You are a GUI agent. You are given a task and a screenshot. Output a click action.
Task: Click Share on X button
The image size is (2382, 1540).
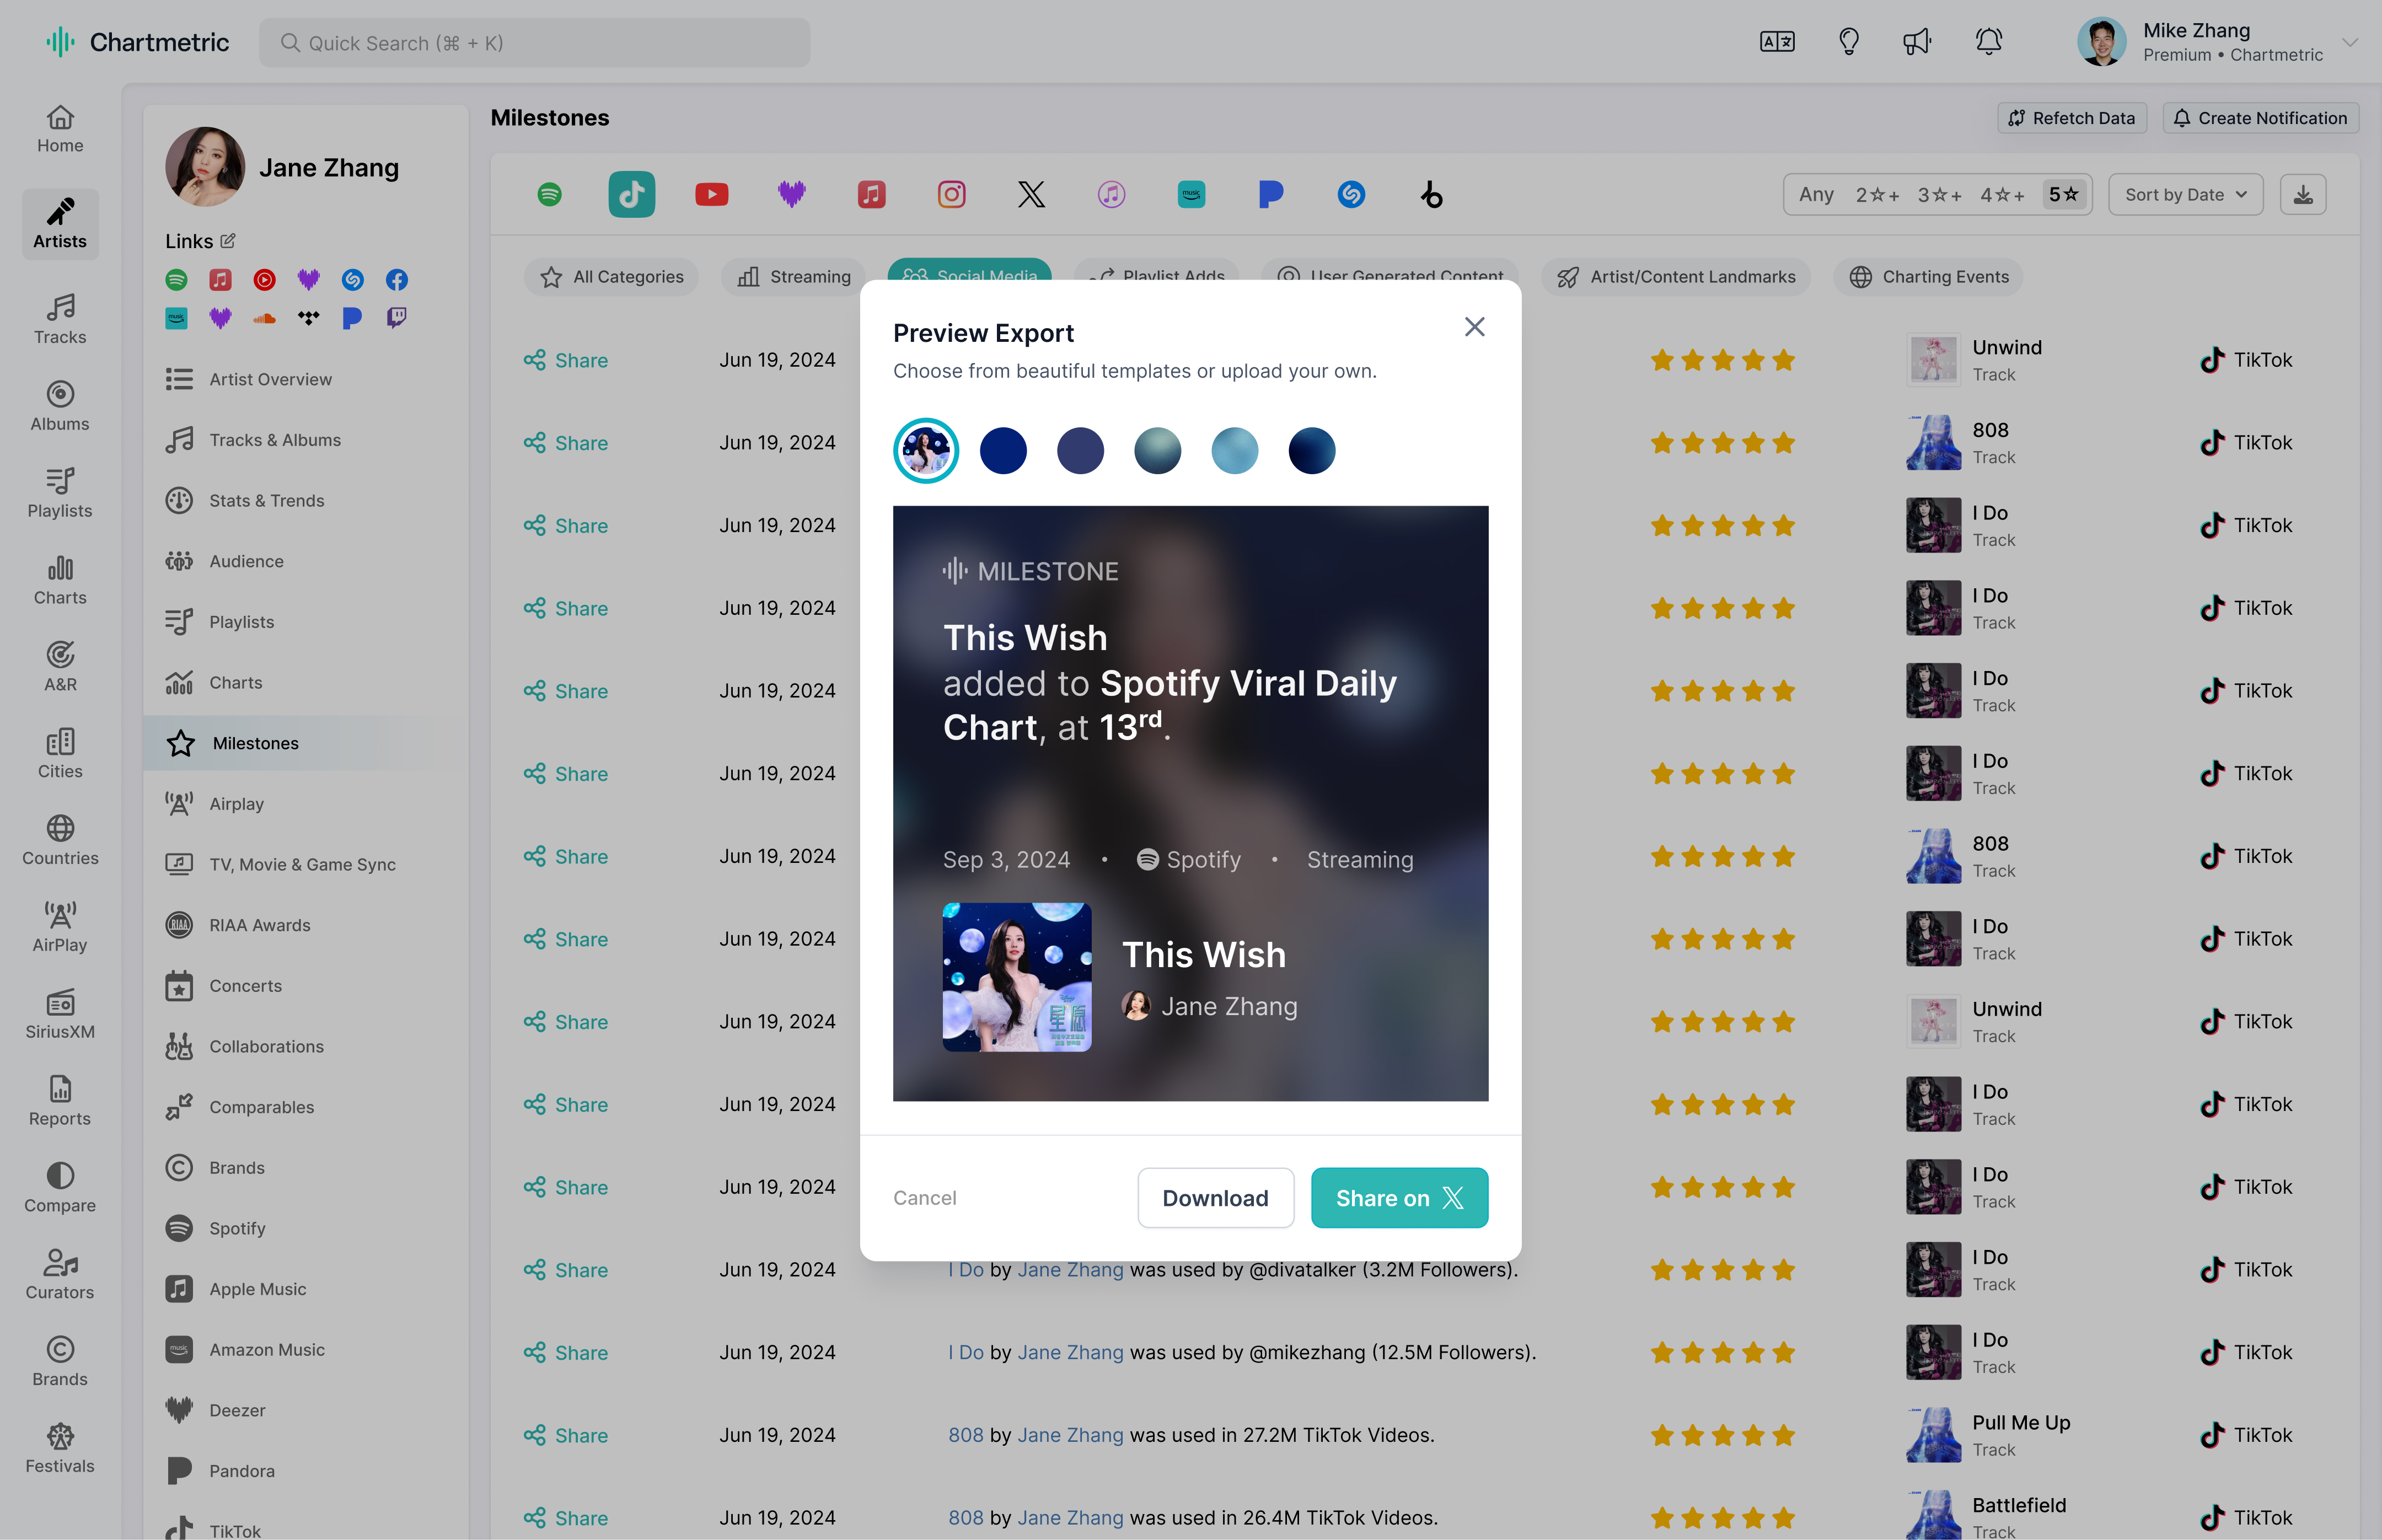coord(1399,1198)
